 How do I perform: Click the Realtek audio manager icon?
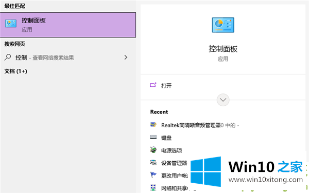(153, 125)
